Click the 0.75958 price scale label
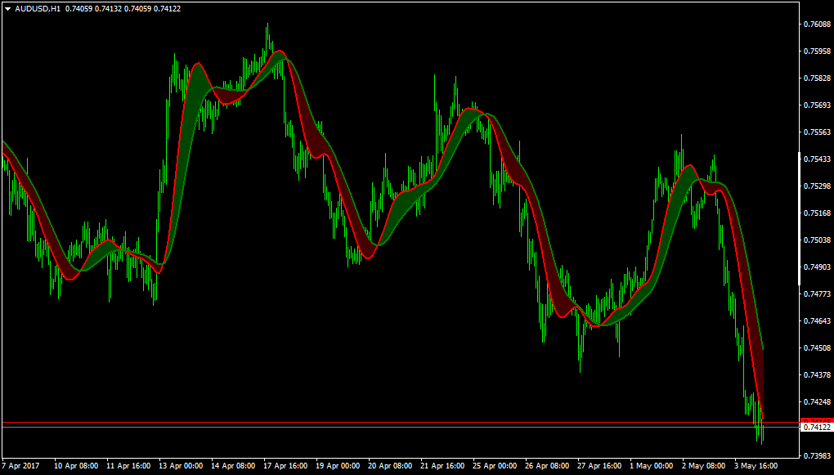Image resolution: width=834 pixels, height=475 pixels. click(818, 52)
